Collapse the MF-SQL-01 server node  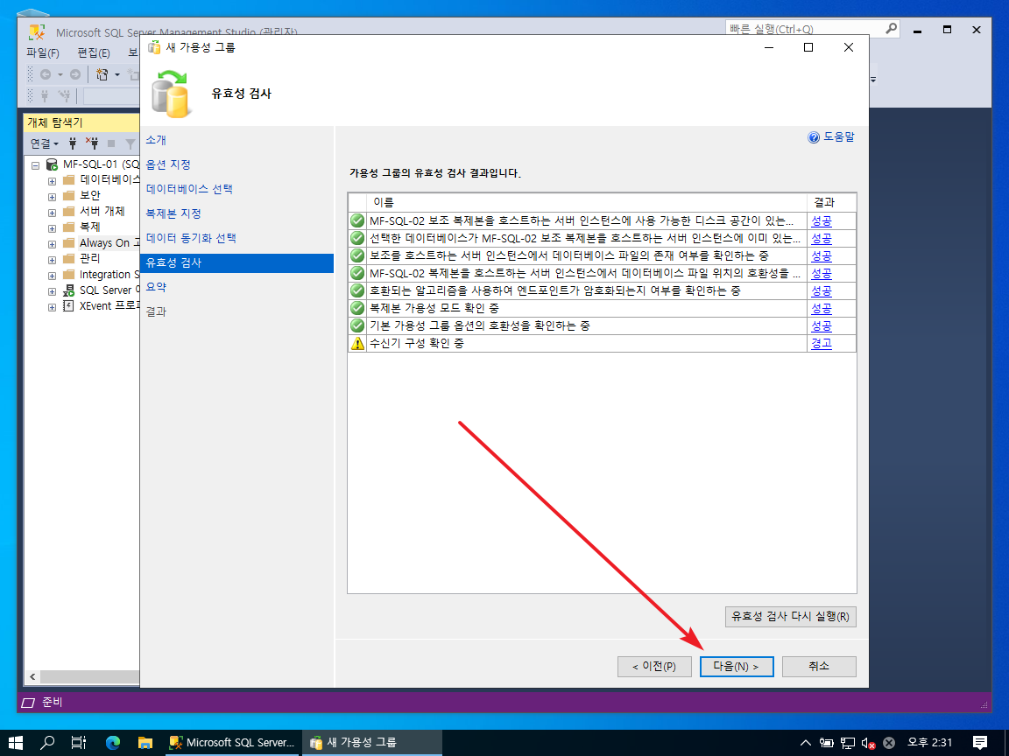click(x=35, y=165)
